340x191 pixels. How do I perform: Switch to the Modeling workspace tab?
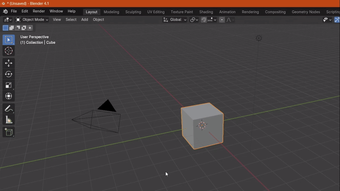coord(111,12)
